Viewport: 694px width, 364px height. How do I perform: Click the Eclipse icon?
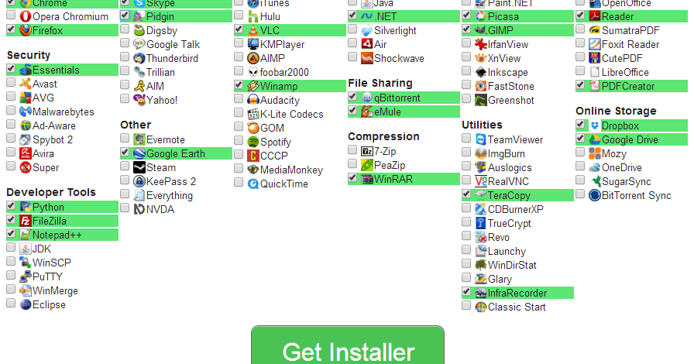[x=26, y=304]
